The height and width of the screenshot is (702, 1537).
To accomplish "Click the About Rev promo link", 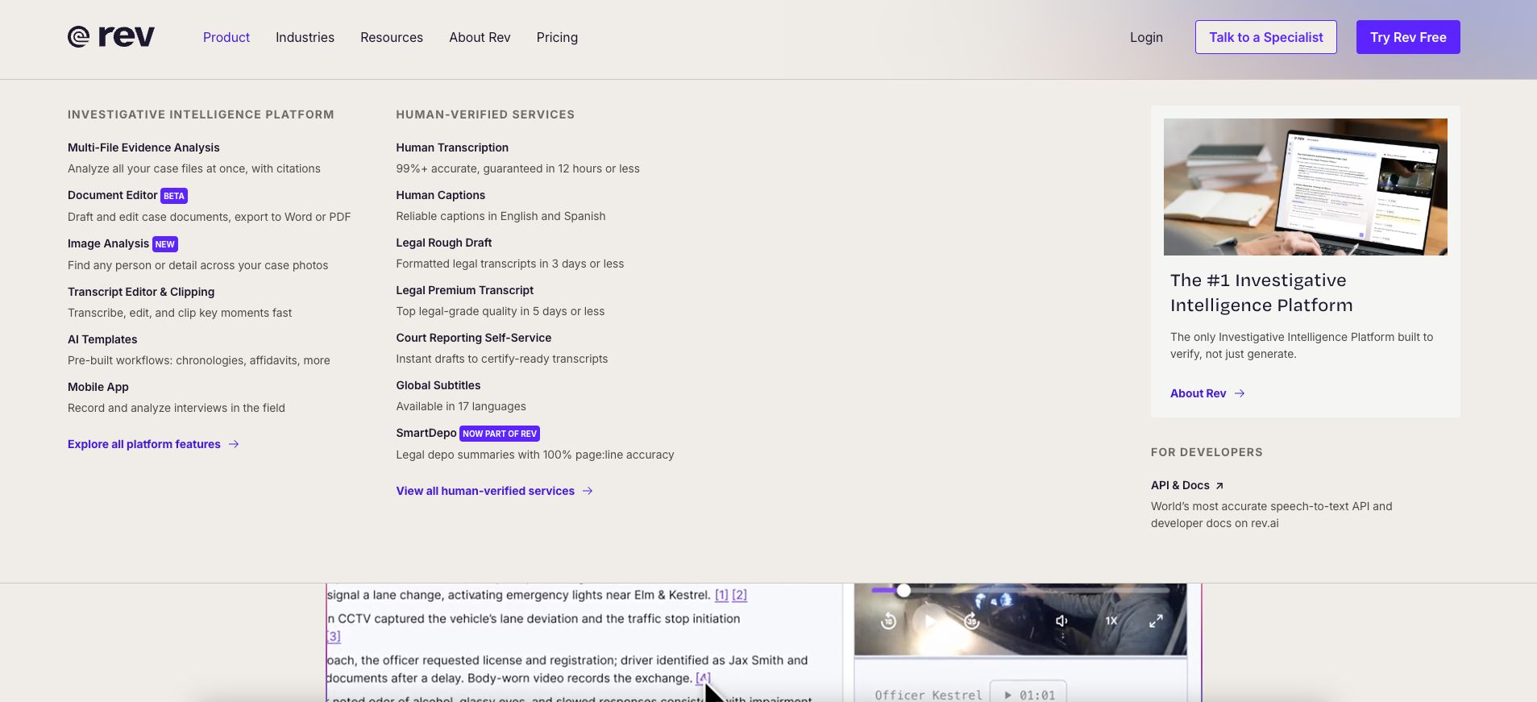I will click(1198, 393).
